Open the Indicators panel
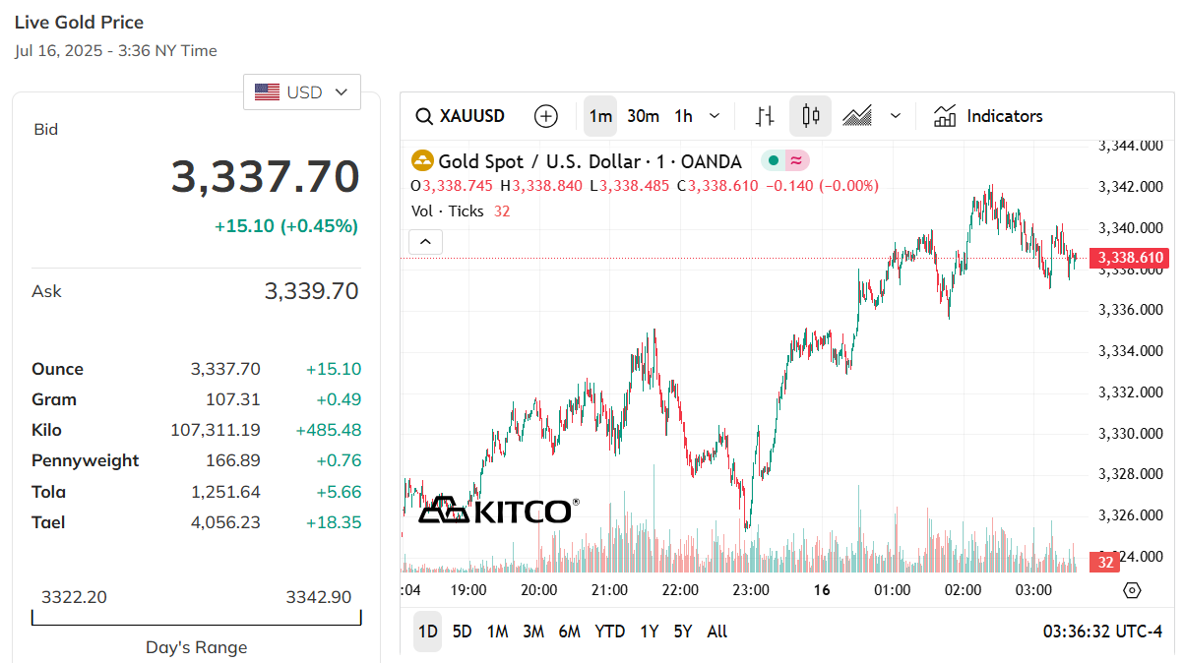This screenshot has width=1183, height=663. click(988, 116)
